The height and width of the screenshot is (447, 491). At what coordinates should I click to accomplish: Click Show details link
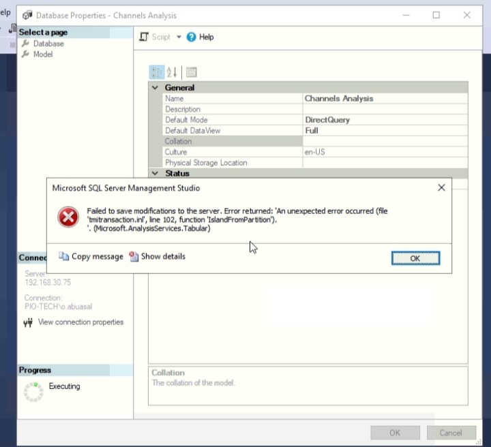163,256
